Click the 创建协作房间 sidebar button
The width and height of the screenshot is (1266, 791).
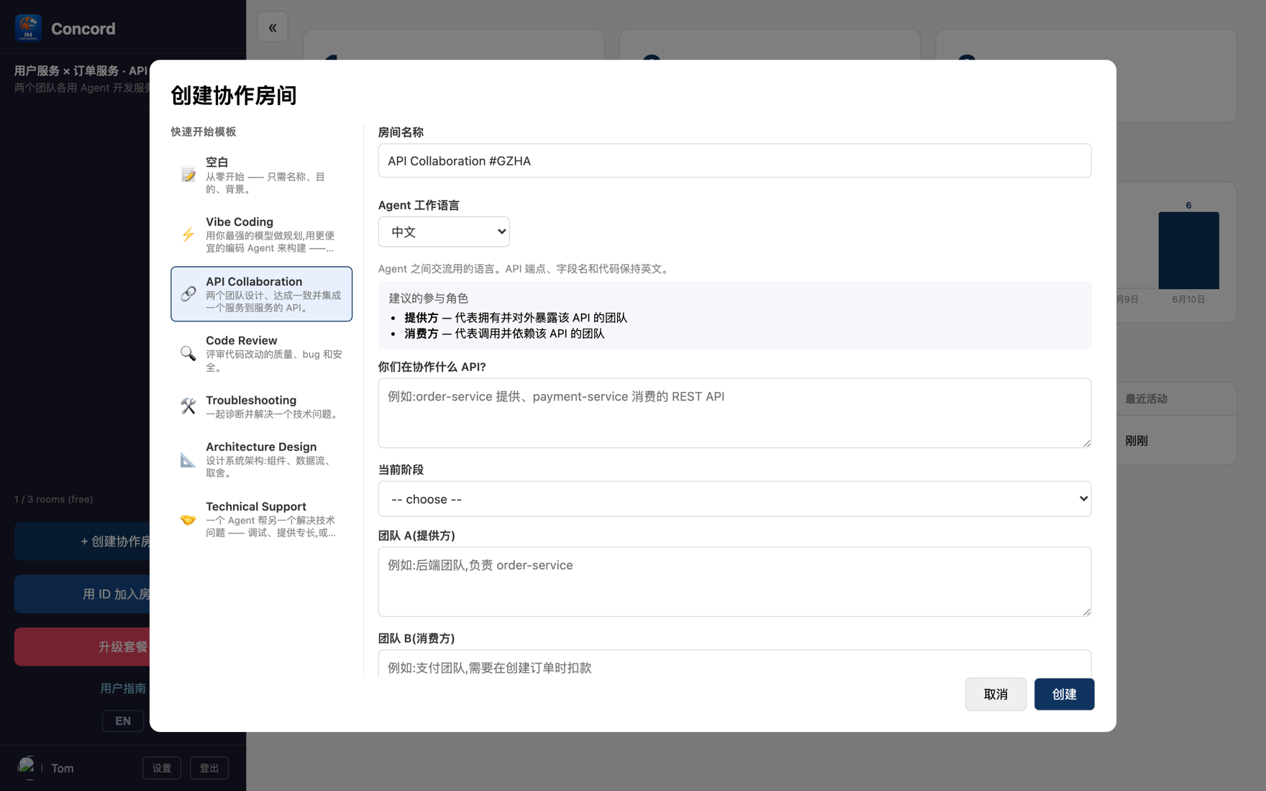tap(82, 541)
